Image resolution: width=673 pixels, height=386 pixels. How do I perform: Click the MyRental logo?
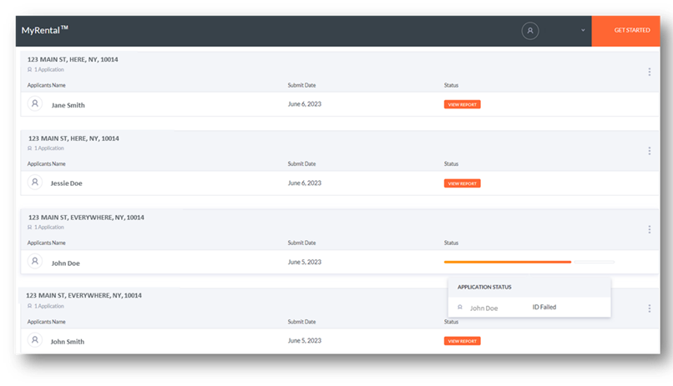point(44,30)
